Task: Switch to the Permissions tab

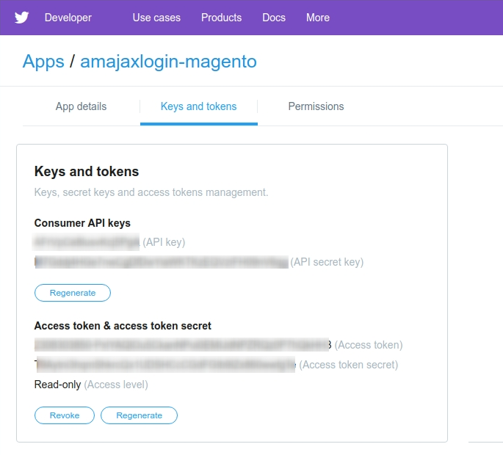Action: (316, 106)
